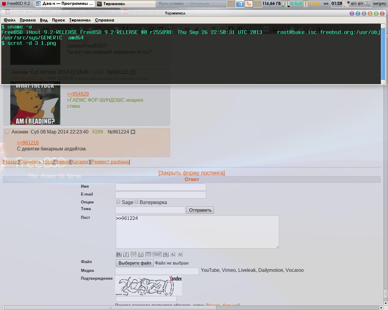Apply italic formatting to the post
Screen dimensions: 388x310
(126, 255)
